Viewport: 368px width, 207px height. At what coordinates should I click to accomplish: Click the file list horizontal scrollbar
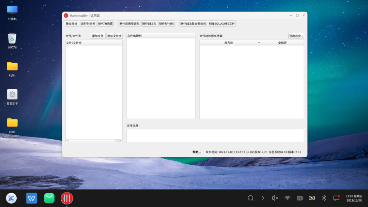coord(94,141)
